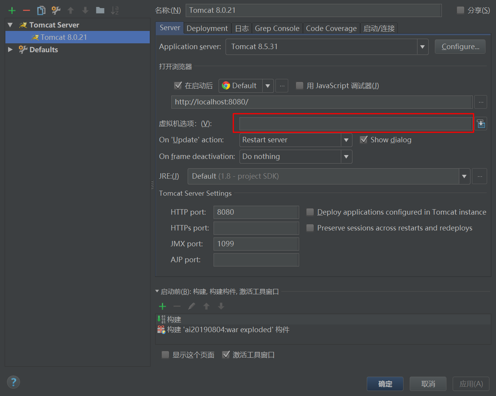Click the JMX port field 1099

(x=256, y=244)
